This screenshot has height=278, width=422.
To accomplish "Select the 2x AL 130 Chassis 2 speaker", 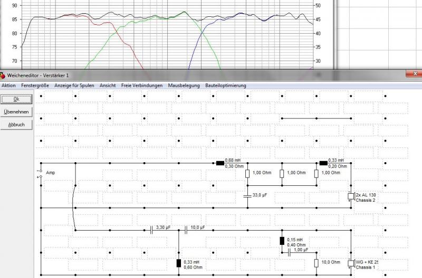I will tap(350, 197).
